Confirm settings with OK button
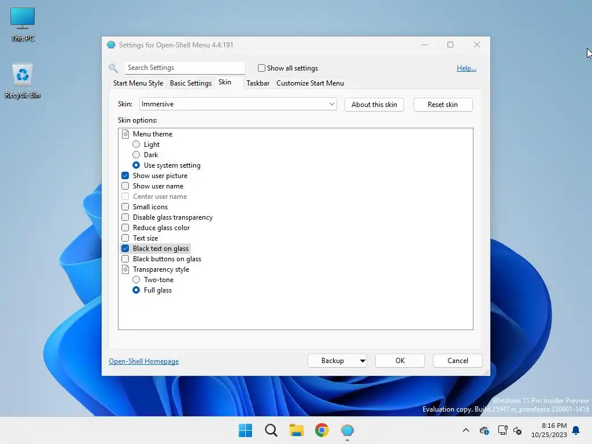The width and height of the screenshot is (592, 444). pyautogui.click(x=400, y=361)
